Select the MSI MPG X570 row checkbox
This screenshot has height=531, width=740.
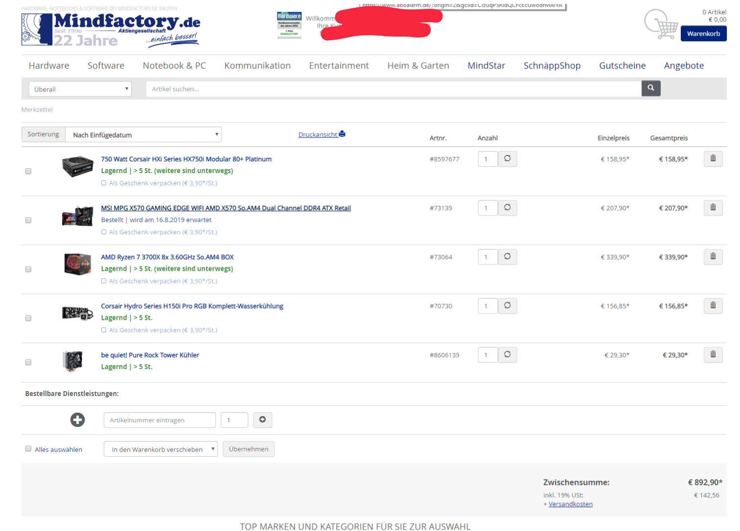pyautogui.click(x=28, y=220)
